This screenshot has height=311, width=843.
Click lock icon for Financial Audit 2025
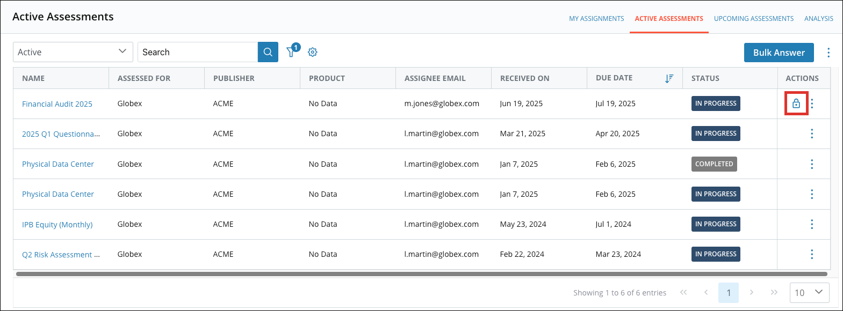(x=796, y=103)
